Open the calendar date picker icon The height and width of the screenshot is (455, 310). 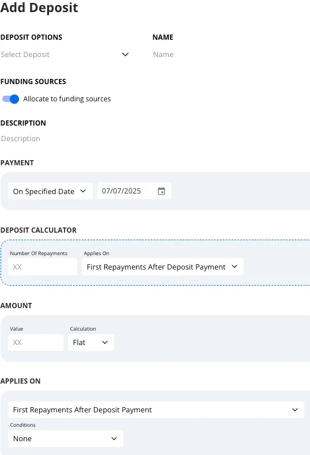click(161, 191)
